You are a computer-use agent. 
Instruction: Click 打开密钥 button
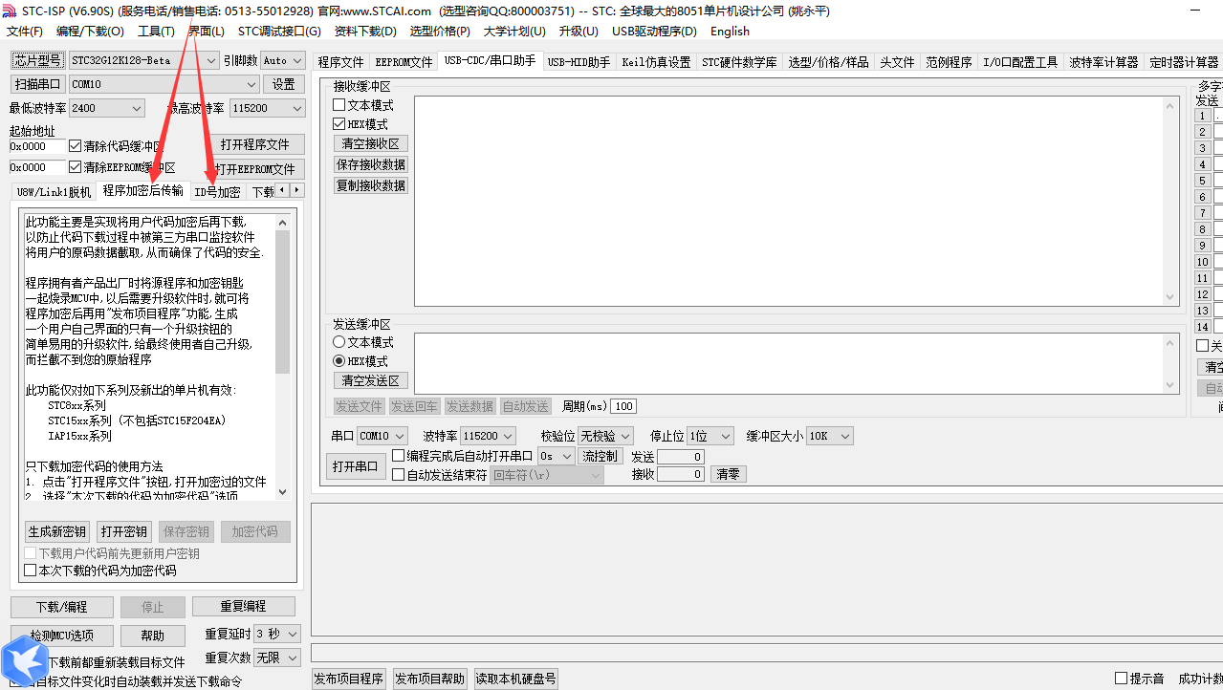point(124,531)
